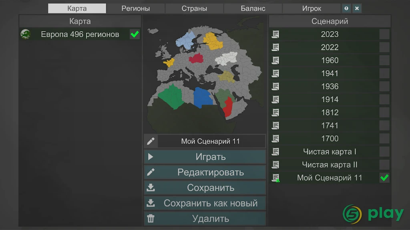Check the box for scenario 1741

pos(384,125)
